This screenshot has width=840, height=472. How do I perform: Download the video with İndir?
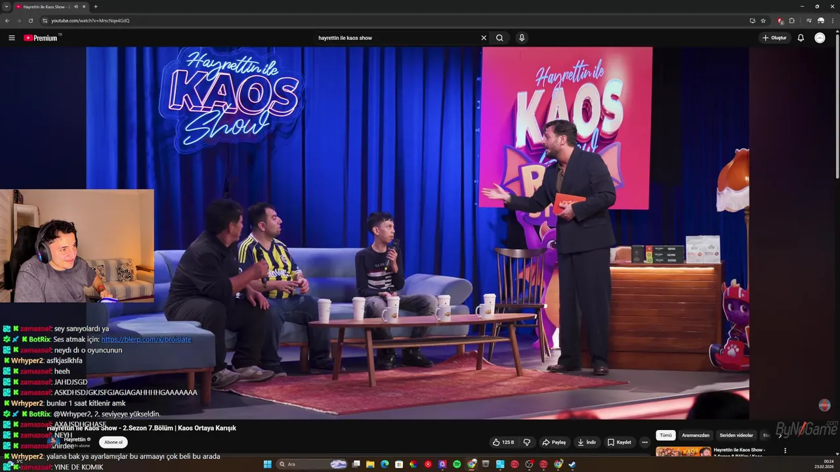(587, 442)
